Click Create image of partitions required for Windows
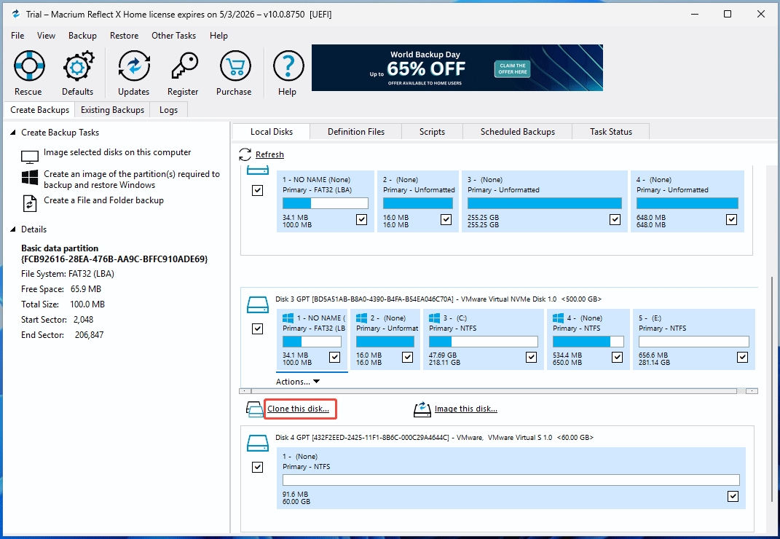 [x=131, y=179]
